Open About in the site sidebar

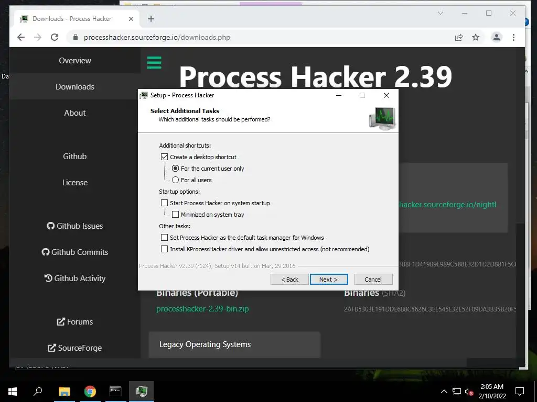point(75,113)
